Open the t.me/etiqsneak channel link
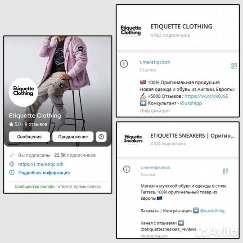 (x=155, y=168)
